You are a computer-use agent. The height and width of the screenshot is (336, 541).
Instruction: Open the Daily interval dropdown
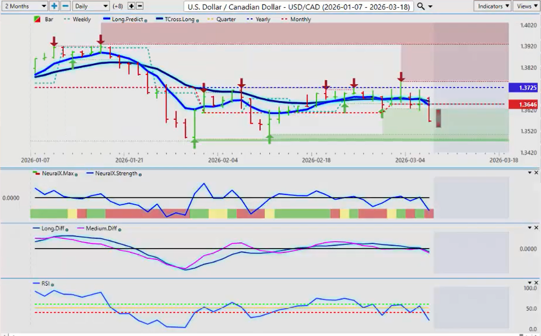click(x=90, y=6)
